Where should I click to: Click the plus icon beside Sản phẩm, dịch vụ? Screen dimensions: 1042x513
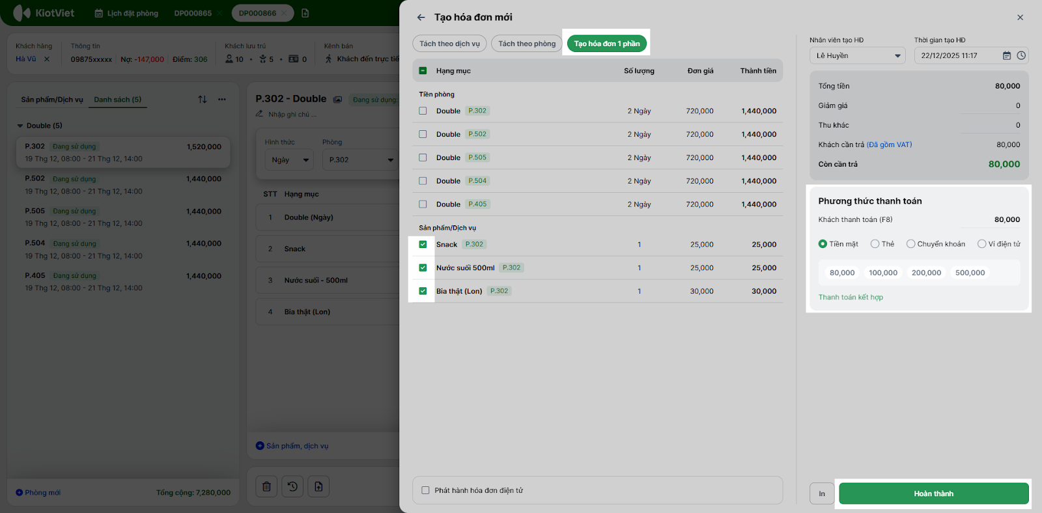coord(260,446)
